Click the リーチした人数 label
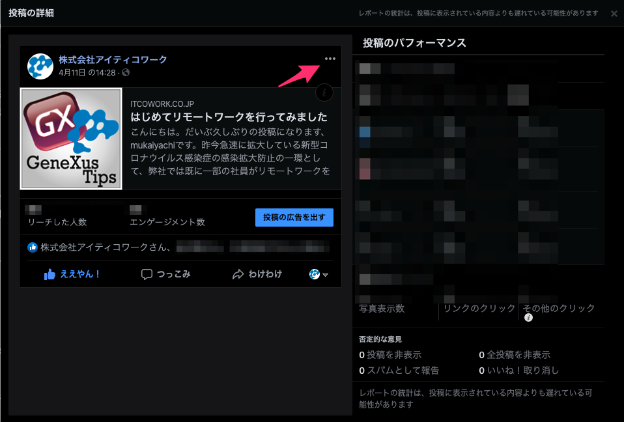This screenshot has height=422, width=624. tap(57, 222)
